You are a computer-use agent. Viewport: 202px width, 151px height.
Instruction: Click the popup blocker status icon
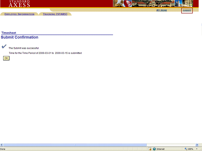coord(150,149)
